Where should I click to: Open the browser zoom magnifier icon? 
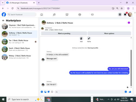click(x=117, y=8)
